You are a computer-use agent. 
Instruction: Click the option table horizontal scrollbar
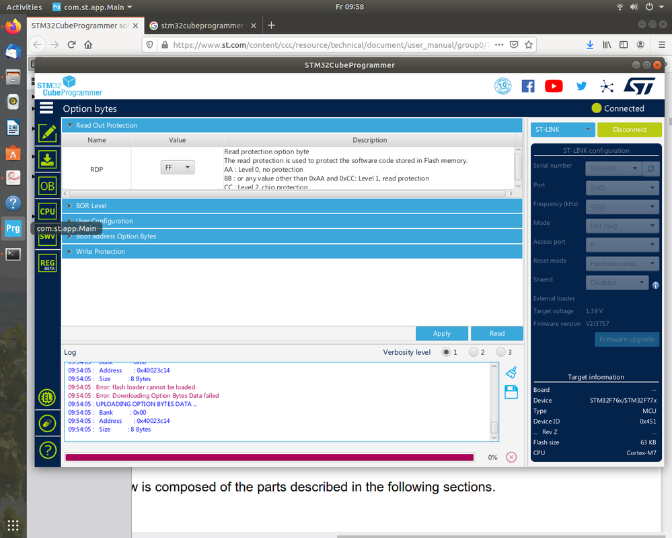click(x=288, y=193)
